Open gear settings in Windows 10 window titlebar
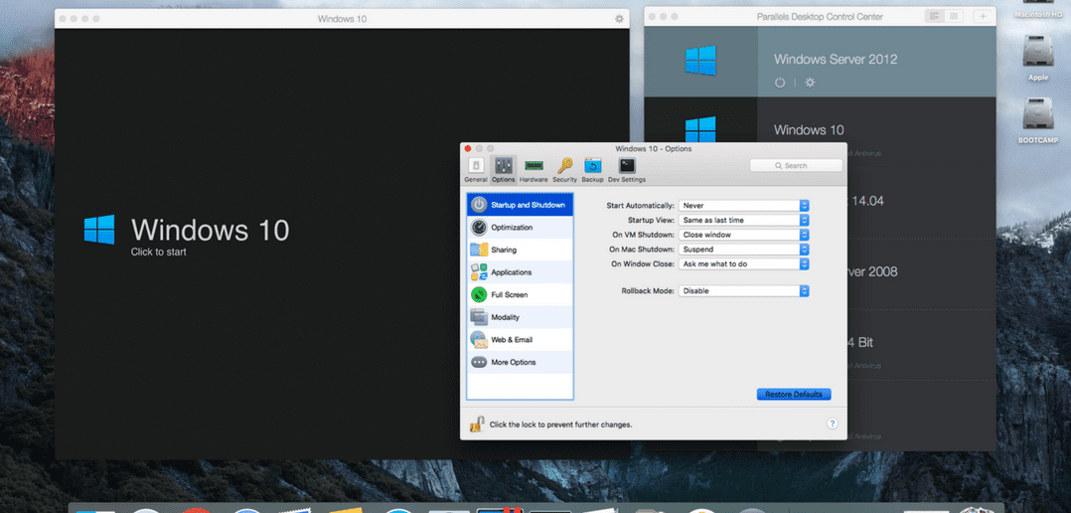Viewport: 1071px width, 513px height. tap(620, 19)
